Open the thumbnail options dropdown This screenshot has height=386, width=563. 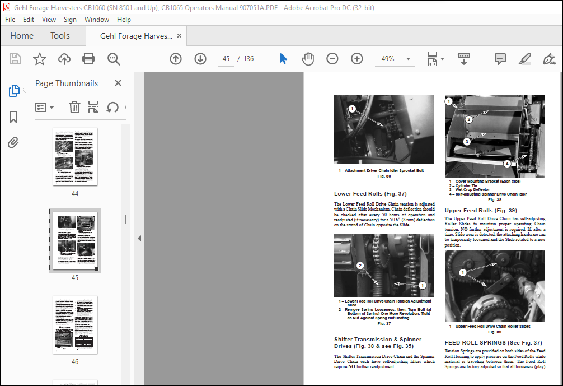click(45, 107)
